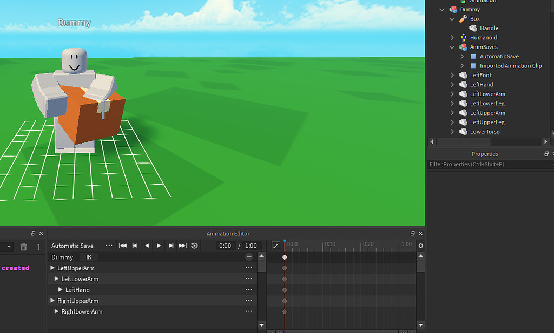
Task: Open the vertical three-dot menu near the trash icon
Action: [37, 247]
